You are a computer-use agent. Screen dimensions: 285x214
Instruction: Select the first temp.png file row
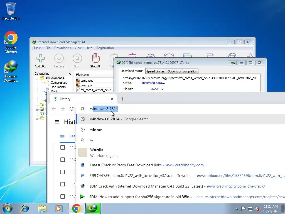click(95, 81)
